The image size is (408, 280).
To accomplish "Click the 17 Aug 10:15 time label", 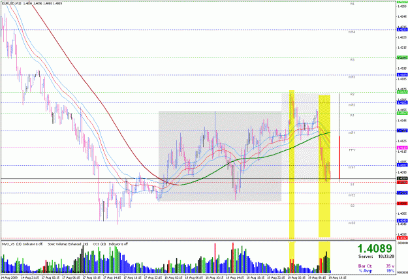I will (90, 277).
